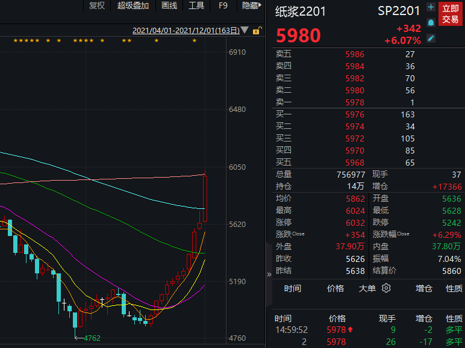Viewport: 465px width, 348px height.
Task: Click the 卖一 ask price 5978 row
Action: pos(354,102)
